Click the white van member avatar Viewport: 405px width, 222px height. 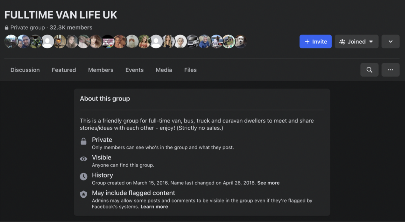click(x=192, y=42)
